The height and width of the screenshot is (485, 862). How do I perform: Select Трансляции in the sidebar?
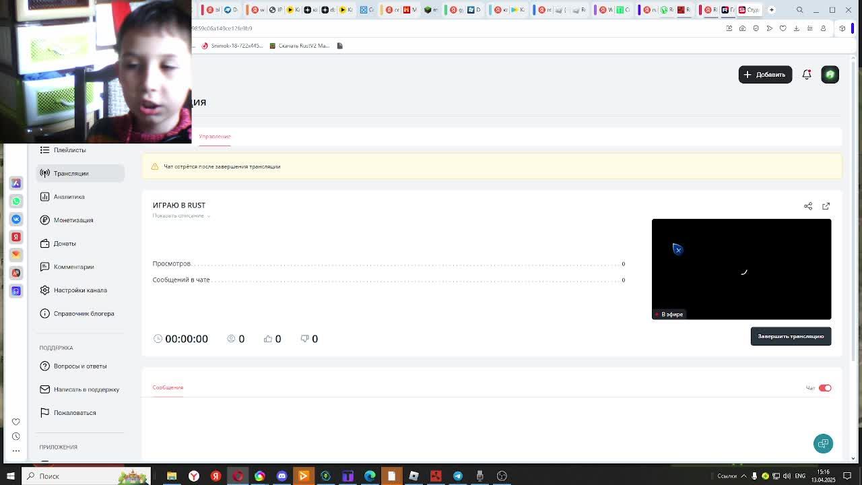tap(80, 173)
